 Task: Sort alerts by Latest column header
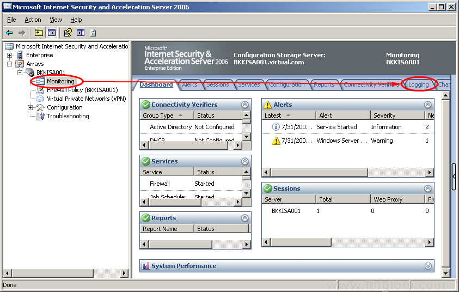pyautogui.click(x=289, y=115)
